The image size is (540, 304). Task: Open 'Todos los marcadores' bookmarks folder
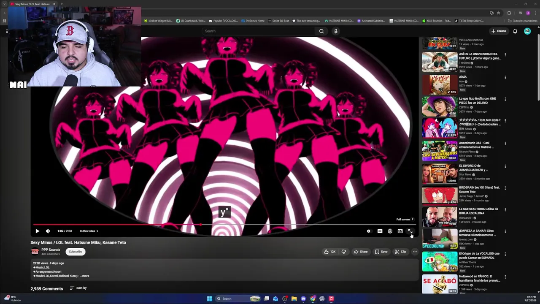coord(522,21)
